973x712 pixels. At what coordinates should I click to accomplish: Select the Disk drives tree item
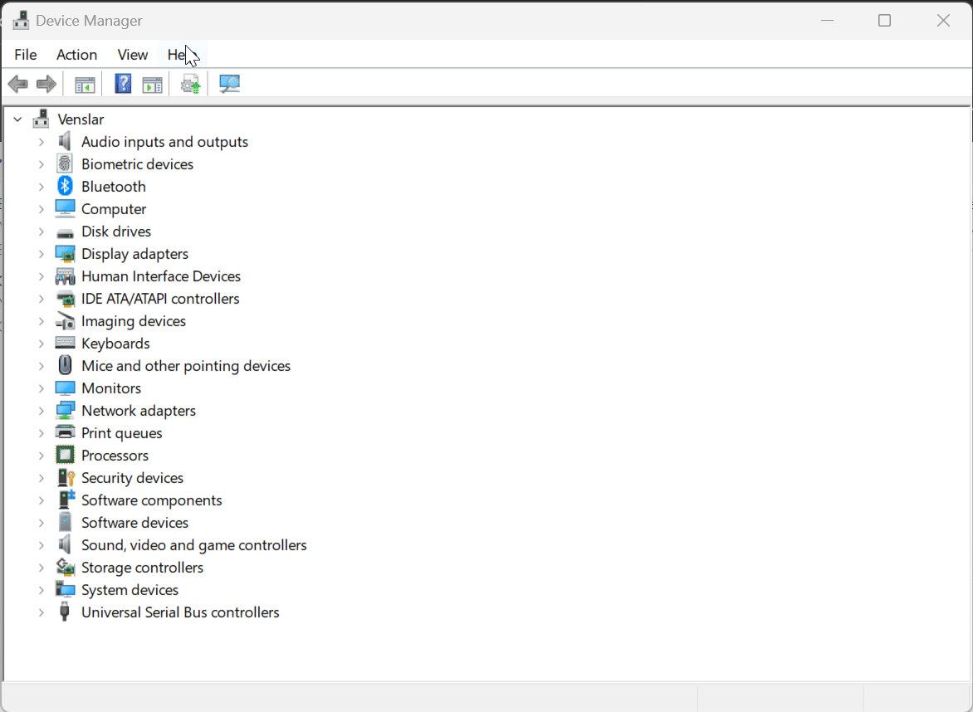point(115,232)
